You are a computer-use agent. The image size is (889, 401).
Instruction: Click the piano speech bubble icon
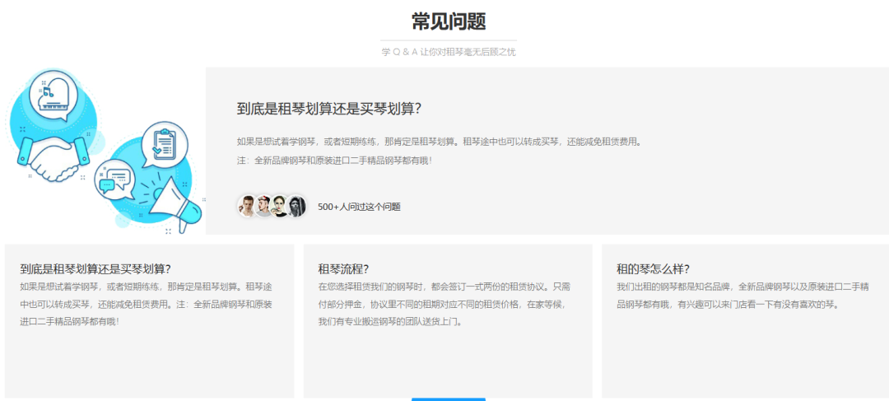tap(54, 95)
